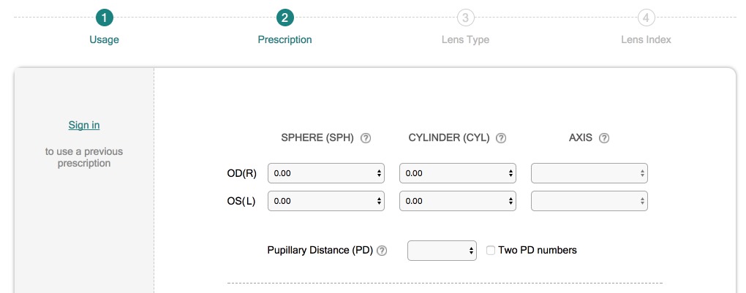Screen dimensions: 746x293
Task: Go to the Usage step label
Action: pyautogui.click(x=104, y=39)
